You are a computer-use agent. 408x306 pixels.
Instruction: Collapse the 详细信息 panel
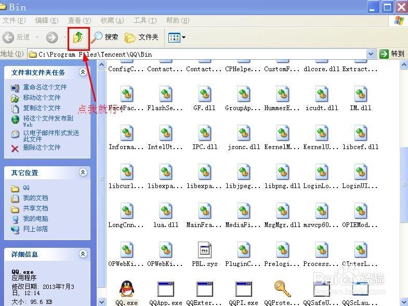(x=83, y=254)
